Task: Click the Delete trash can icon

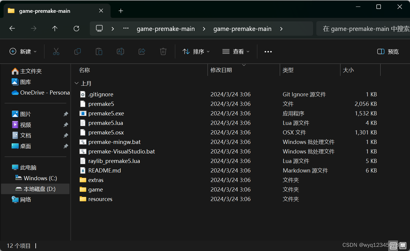Action: tap(163, 51)
